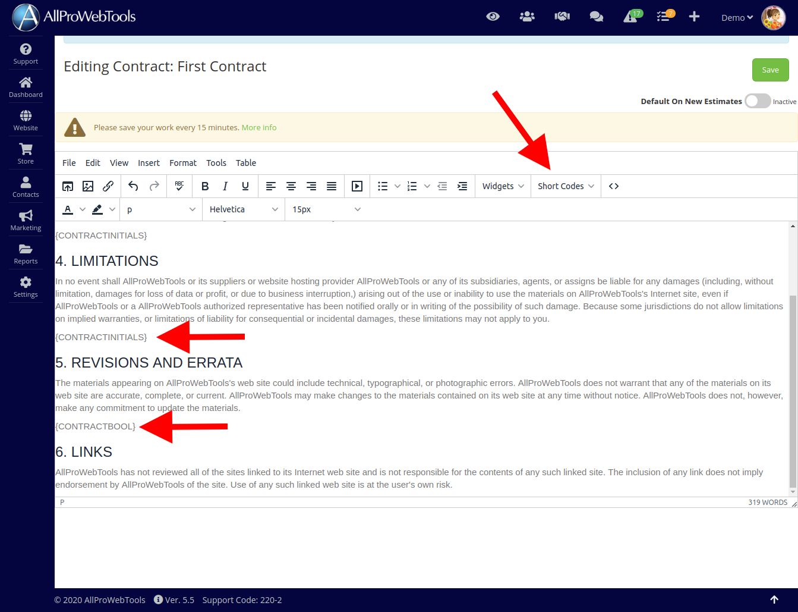This screenshot has width=798, height=612.
Task: Click the scroll-to-top arrow in footer
Action: coord(774,600)
